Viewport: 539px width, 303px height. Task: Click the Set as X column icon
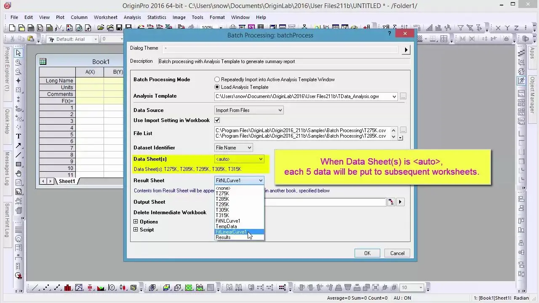[x=498, y=28]
